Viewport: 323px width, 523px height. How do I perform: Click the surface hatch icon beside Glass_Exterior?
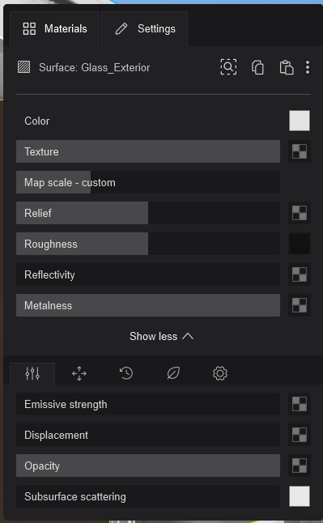[x=23, y=67]
